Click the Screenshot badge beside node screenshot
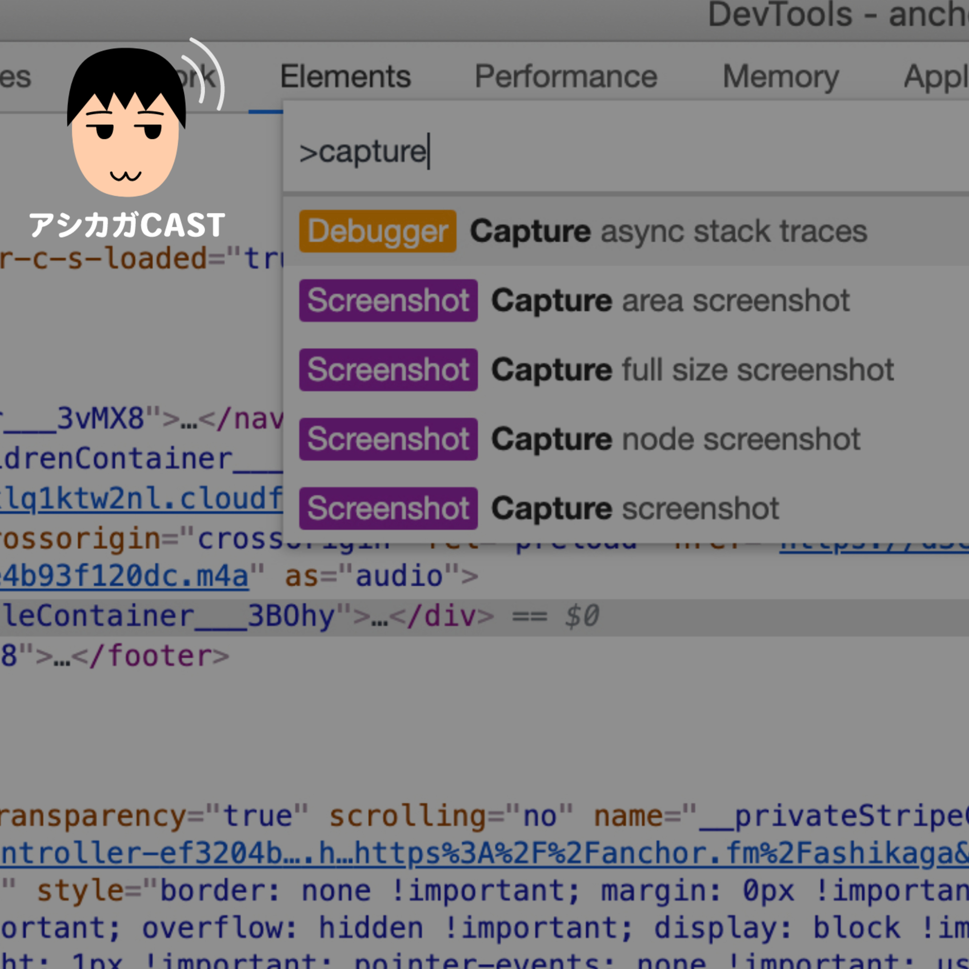 click(x=388, y=439)
